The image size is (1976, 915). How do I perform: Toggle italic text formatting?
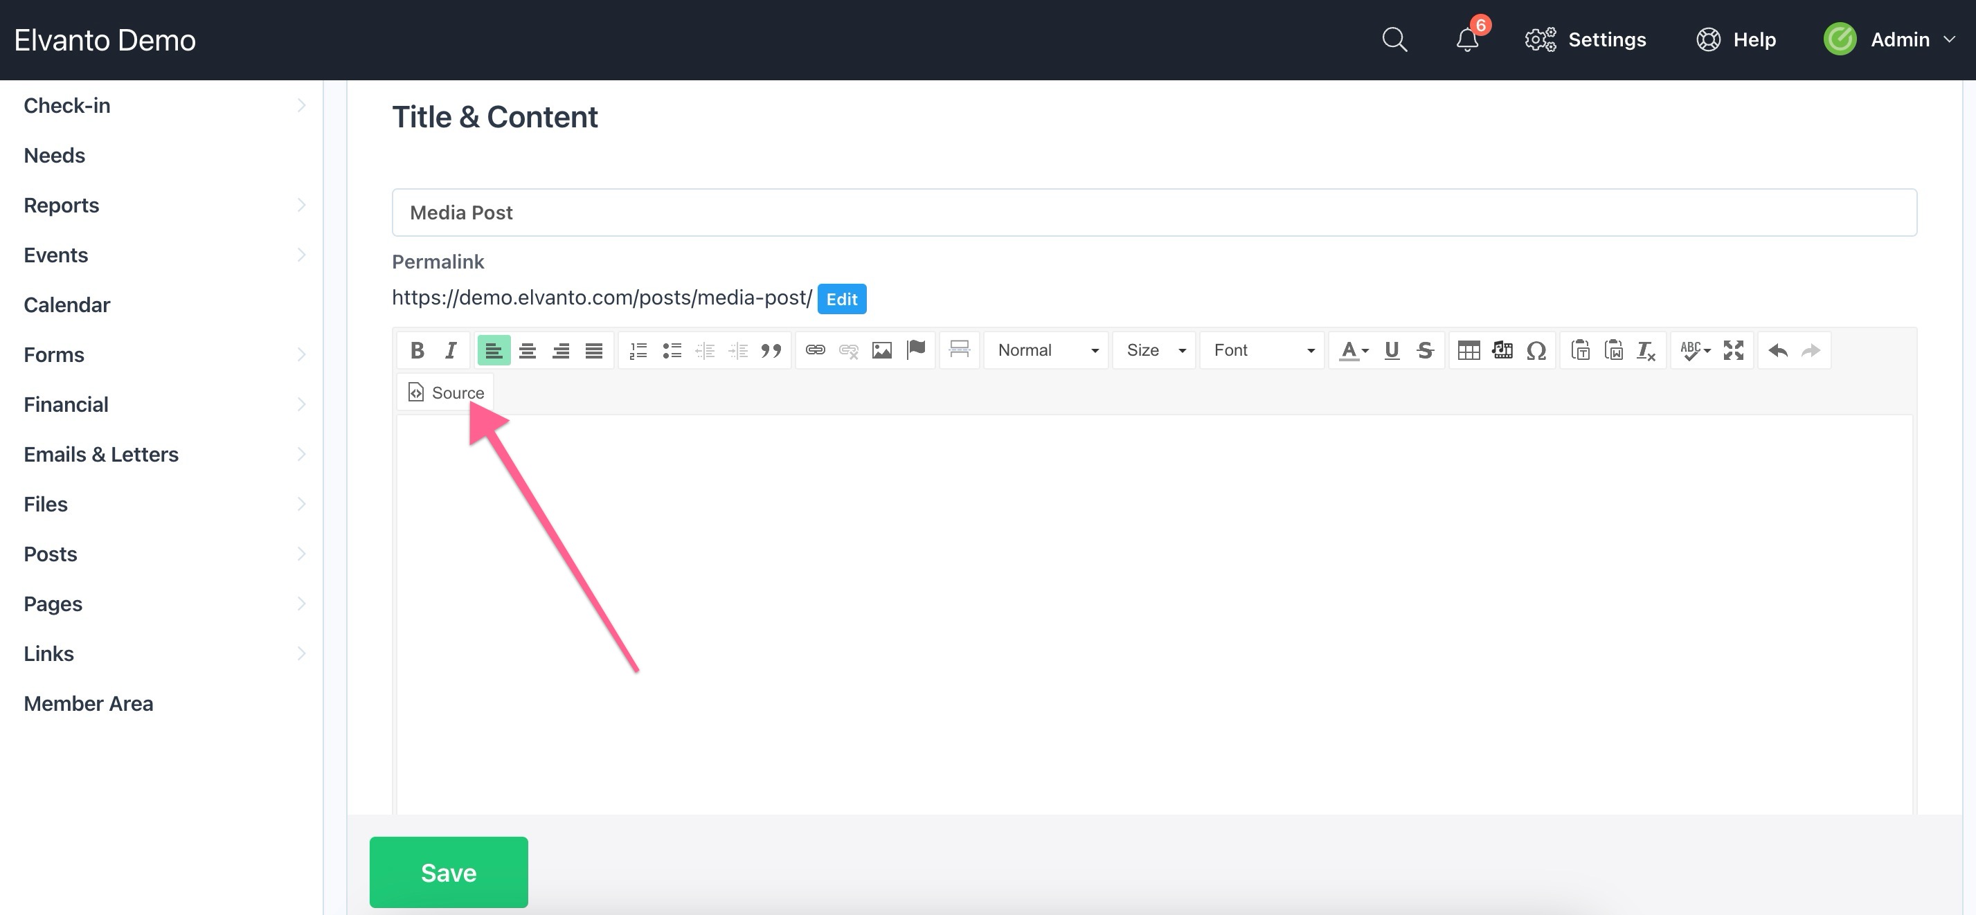click(x=451, y=350)
